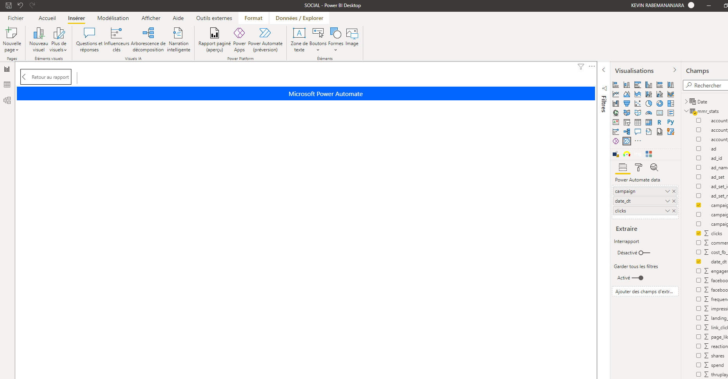Viewport: 728px width, 379px height.
Task: Collapse the mmr_stats table
Action: [686, 111]
